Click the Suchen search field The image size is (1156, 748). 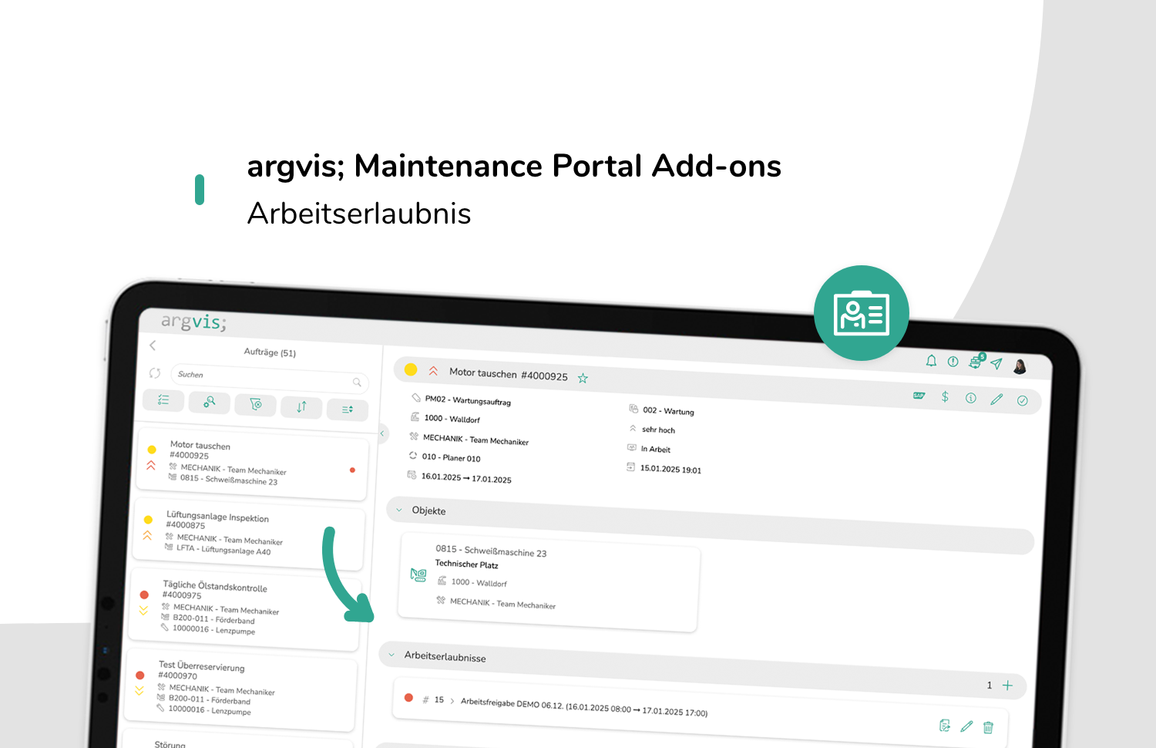pyautogui.click(x=262, y=376)
